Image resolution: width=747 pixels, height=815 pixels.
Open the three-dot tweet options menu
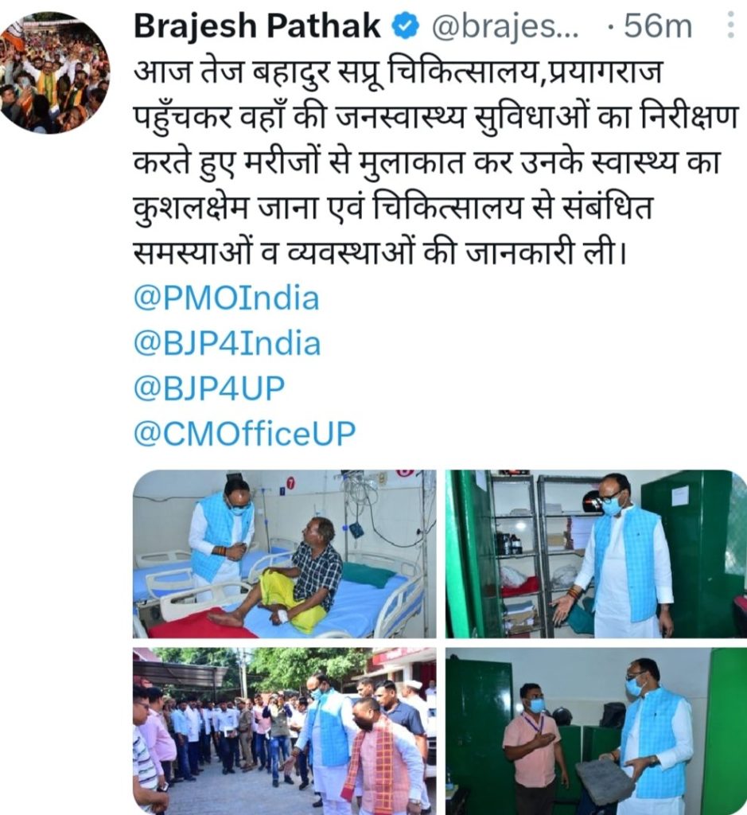pyautogui.click(x=731, y=25)
